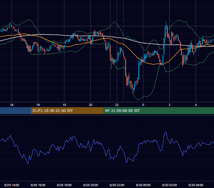214x188 pixels.
Task: Click the '14' hour label on upper axis
Action: (12, 105)
